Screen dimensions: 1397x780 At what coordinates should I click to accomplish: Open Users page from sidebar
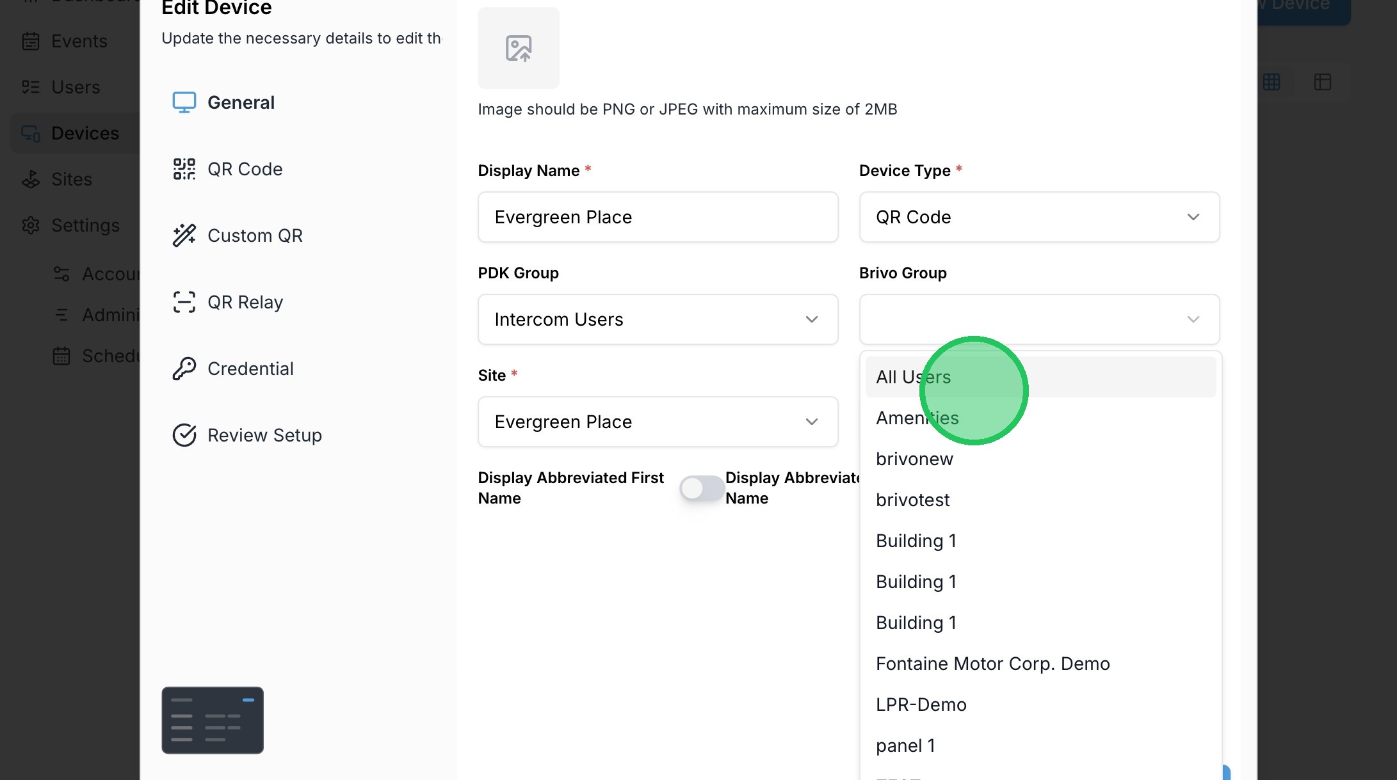tap(75, 87)
